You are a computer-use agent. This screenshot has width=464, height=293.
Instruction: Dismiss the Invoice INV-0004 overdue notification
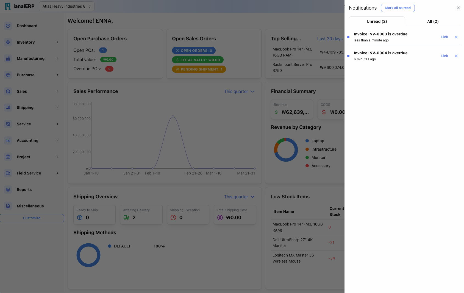click(456, 56)
